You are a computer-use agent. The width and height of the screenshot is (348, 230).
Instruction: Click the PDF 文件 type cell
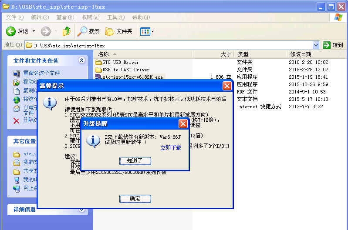(247, 91)
